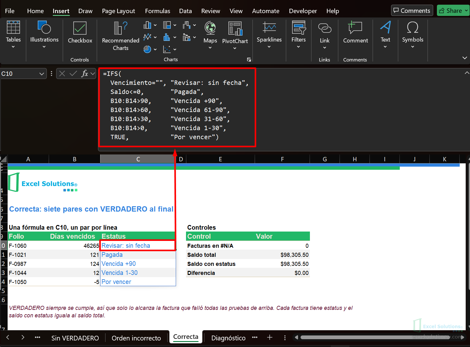Select cell "Vencida +90"
The height and width of the screenshot is (347, 470).
(x=138, y=264)
